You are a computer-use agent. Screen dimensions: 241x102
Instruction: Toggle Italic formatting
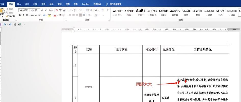tap(23, 15)
